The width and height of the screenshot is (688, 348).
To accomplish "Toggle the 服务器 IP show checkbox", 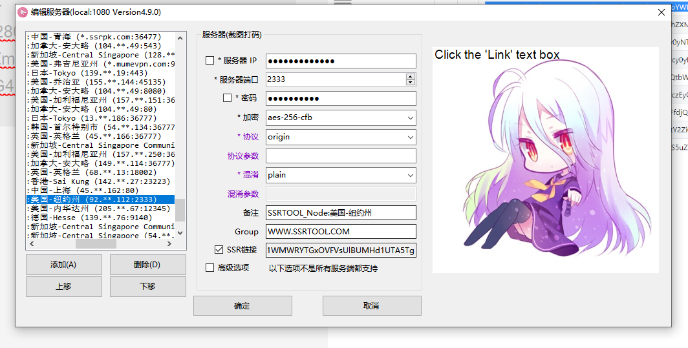I will (x=210, y=61).
